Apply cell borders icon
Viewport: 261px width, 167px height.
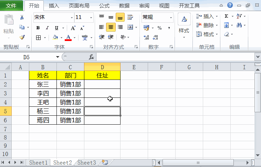pyautogui.click(x=39, y=38)
